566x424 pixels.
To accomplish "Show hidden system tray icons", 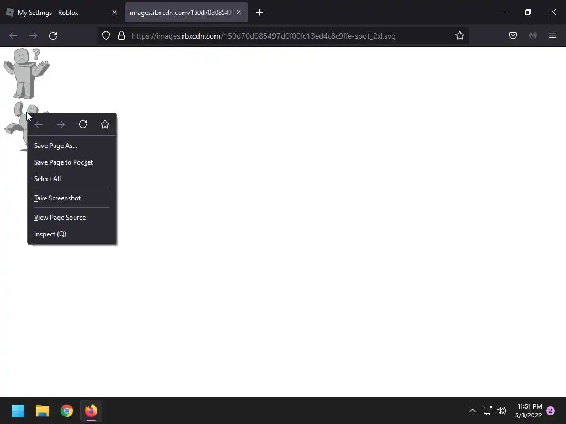I will 472,411.
